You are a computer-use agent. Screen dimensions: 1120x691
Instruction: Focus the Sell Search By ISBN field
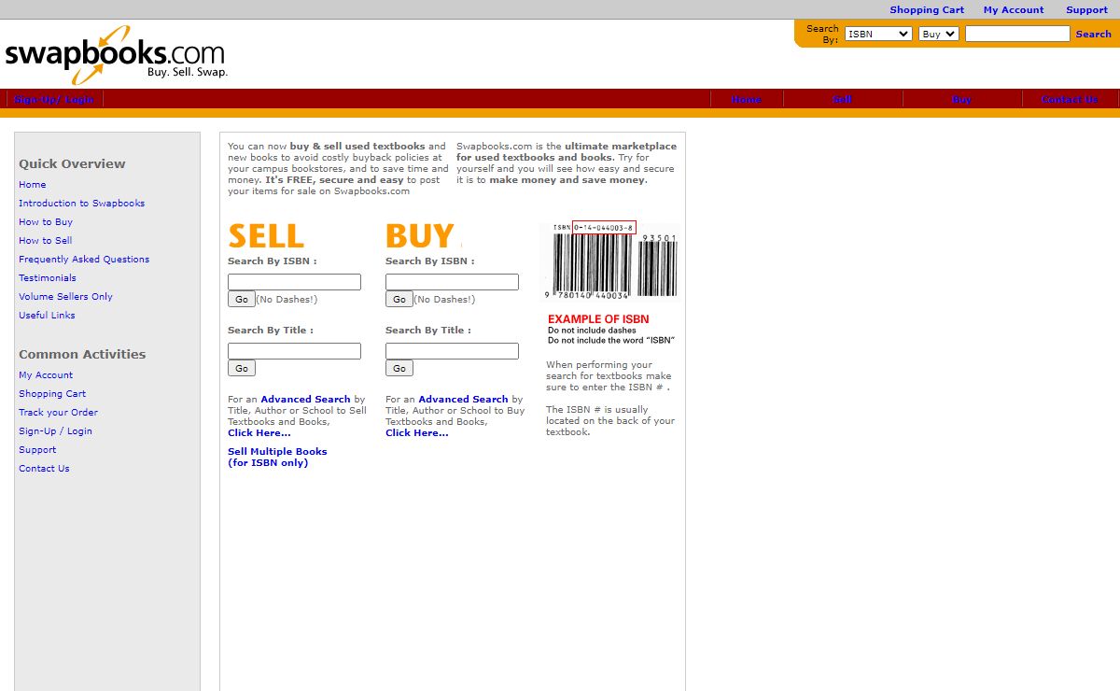[294, 282]
